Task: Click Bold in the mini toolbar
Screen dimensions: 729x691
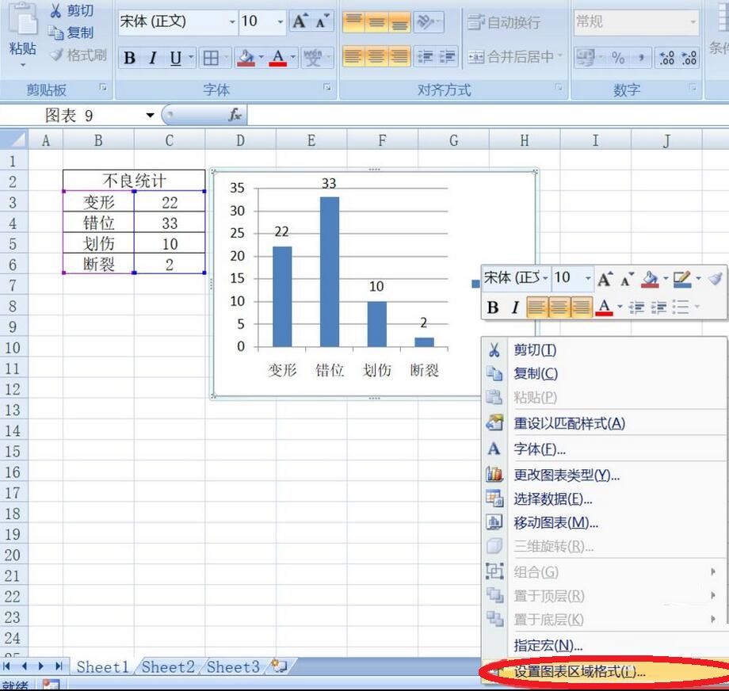Action: click(x=493, y=307)
